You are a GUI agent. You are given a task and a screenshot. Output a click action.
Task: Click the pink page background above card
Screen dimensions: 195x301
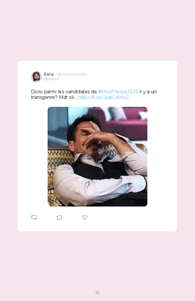pos(97,31)
